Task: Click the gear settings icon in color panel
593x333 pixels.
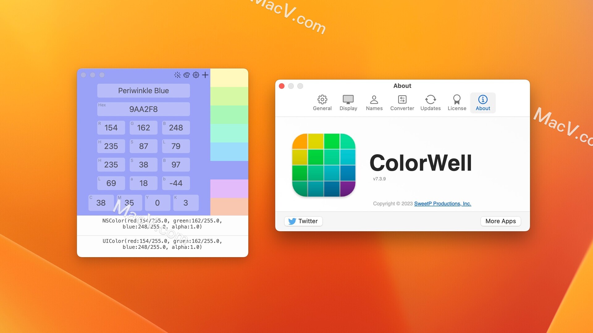Action: (196, 75)
